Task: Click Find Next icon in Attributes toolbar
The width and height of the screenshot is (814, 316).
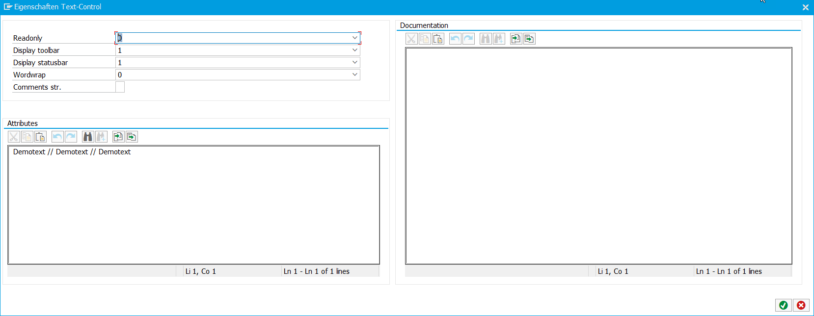Action: (101, 137)
